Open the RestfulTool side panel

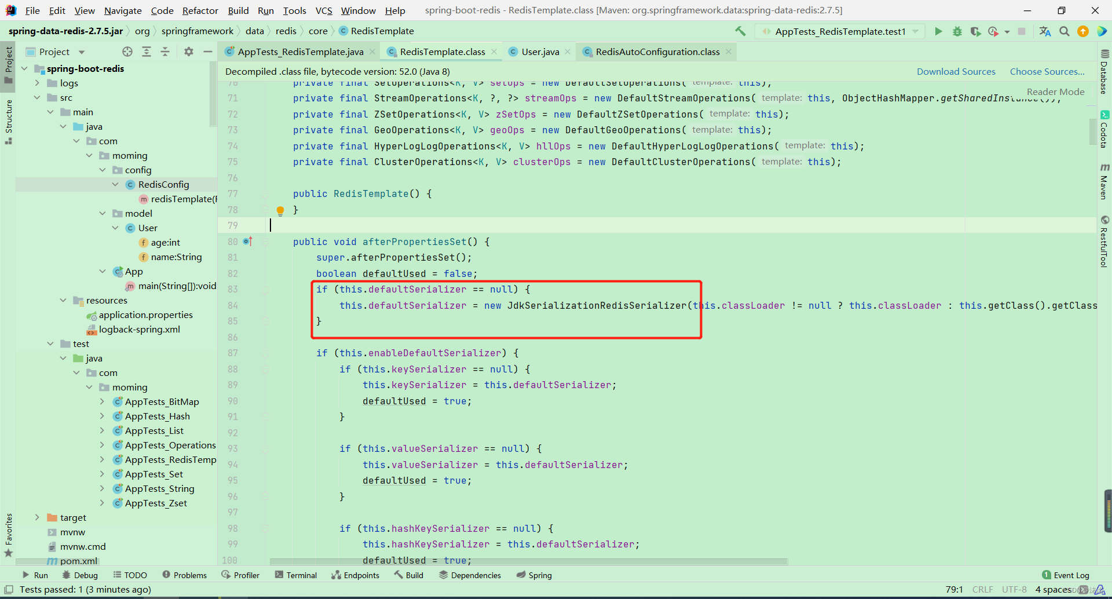1104,242
